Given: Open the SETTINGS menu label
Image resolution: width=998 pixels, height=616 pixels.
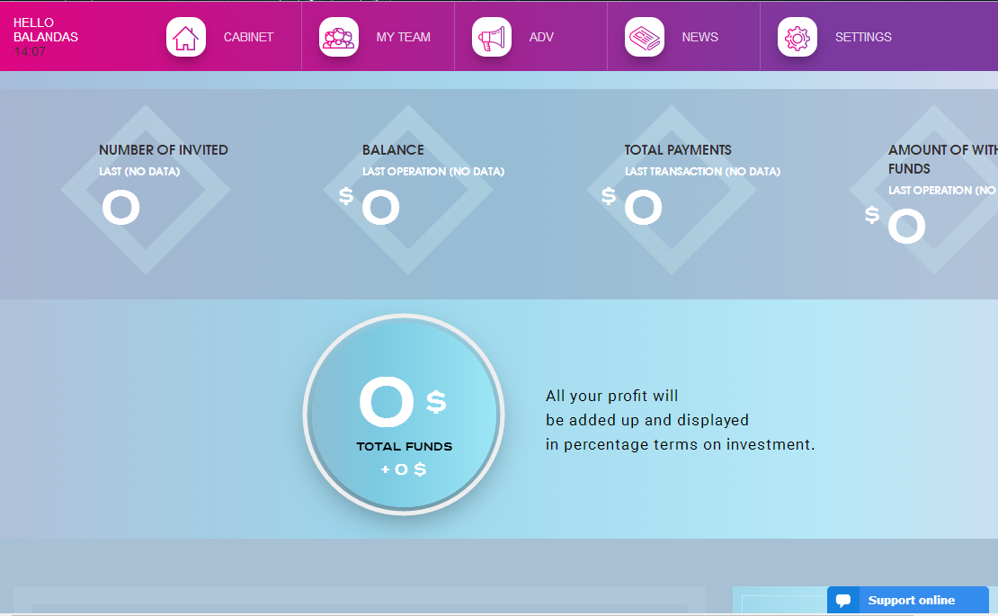Looking at the screenshot, I should click(x=863, y=37).
